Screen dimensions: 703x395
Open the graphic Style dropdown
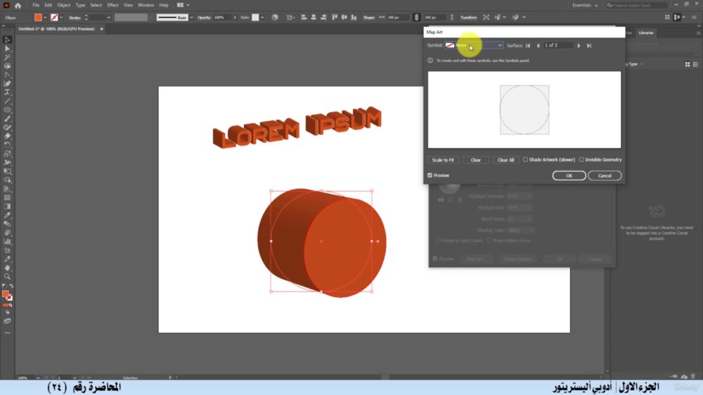coord(262,18)
